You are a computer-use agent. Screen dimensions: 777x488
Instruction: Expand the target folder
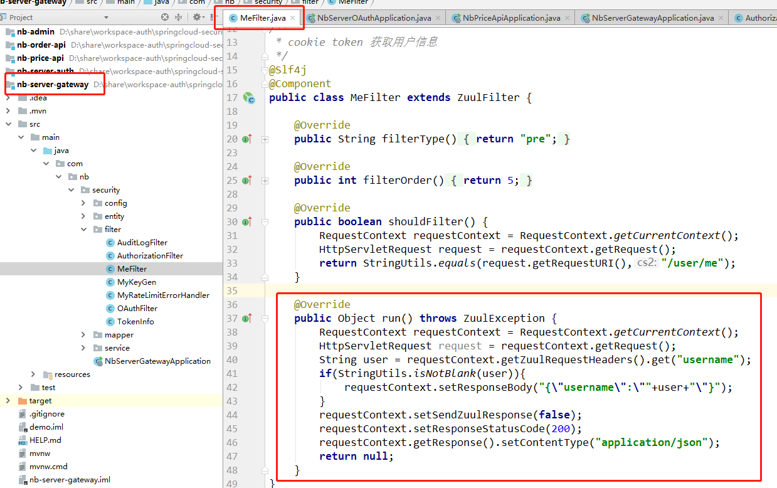pyautogui.click(x=8, y=401)
